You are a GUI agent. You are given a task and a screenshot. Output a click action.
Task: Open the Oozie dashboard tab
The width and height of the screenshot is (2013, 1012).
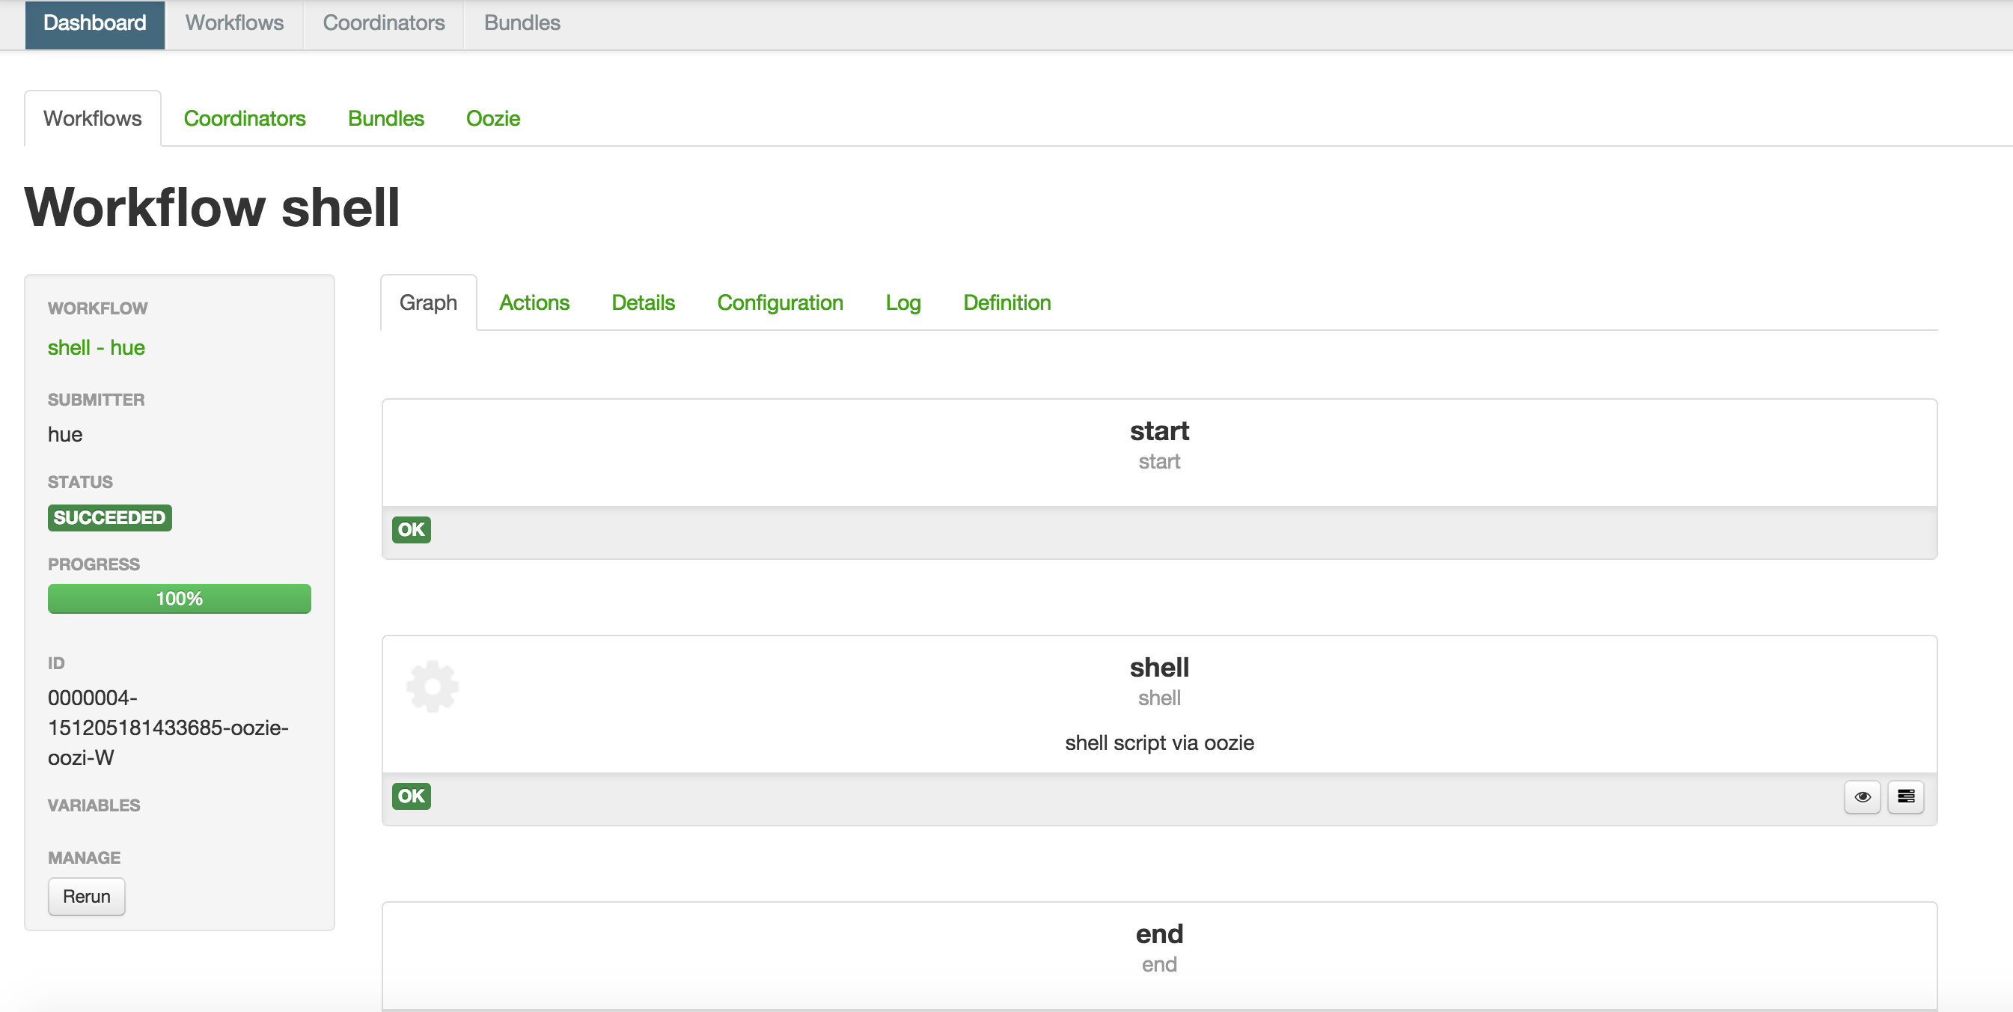point(492,118)
